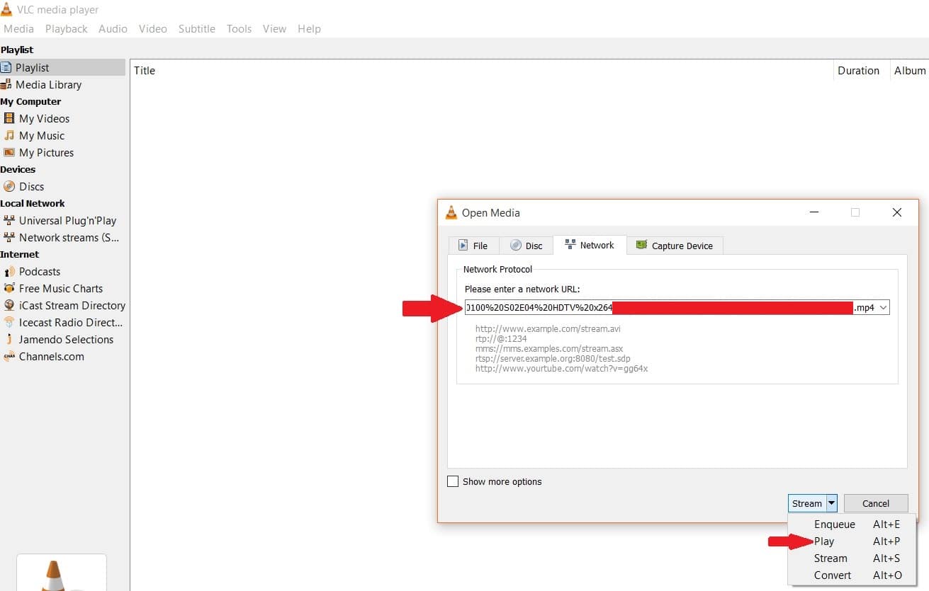
Task: Open the Audio menu
Action: point(113,29)
